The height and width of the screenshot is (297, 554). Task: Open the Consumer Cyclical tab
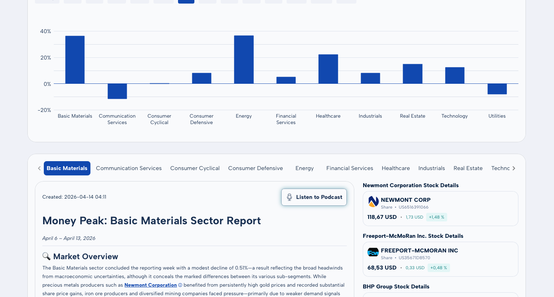pyautogui.click(x=195, y=168)
